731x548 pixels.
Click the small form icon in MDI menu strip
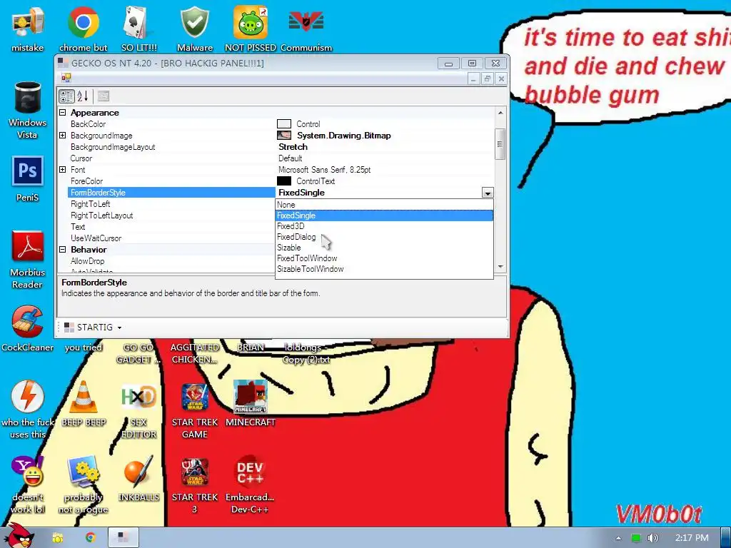[66, 78]
